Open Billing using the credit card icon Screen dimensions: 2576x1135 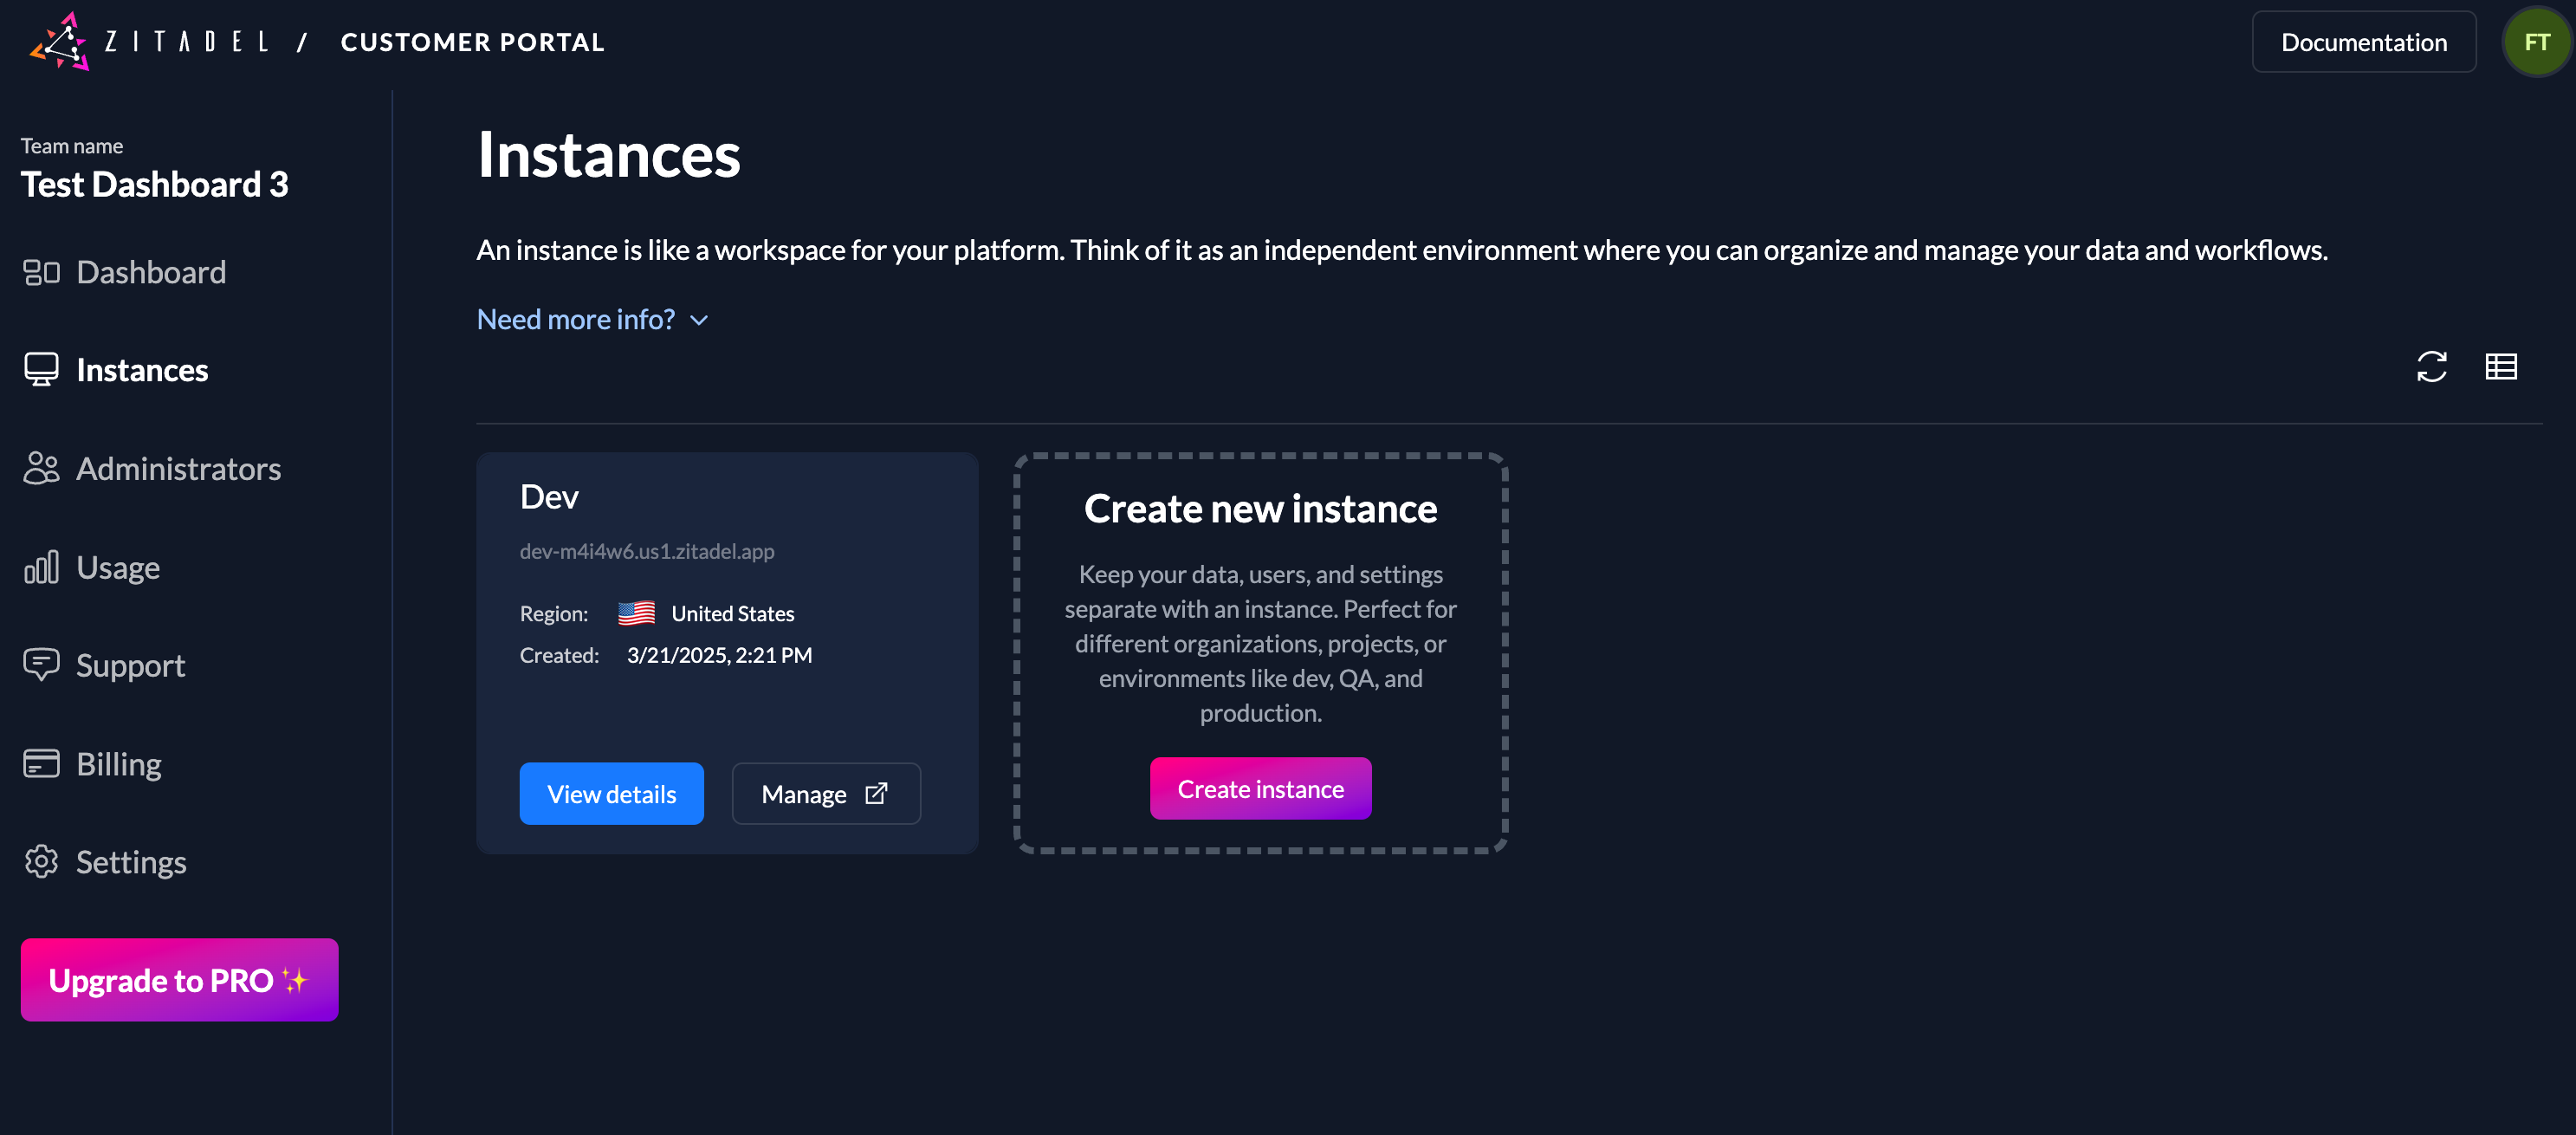click(x=40, y=762)
